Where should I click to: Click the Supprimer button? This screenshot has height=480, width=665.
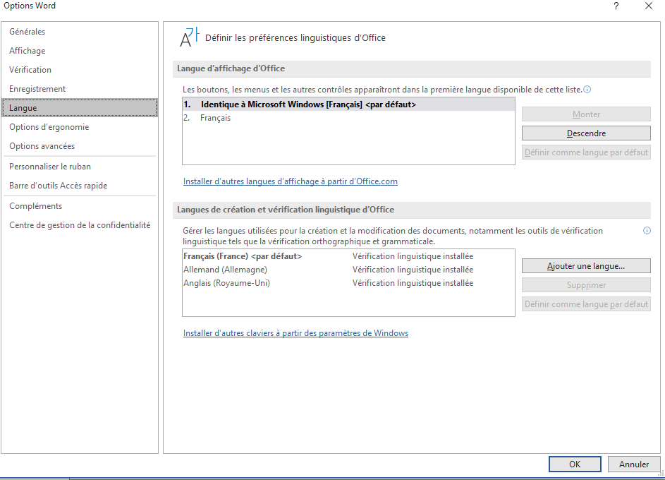[586, 285]
